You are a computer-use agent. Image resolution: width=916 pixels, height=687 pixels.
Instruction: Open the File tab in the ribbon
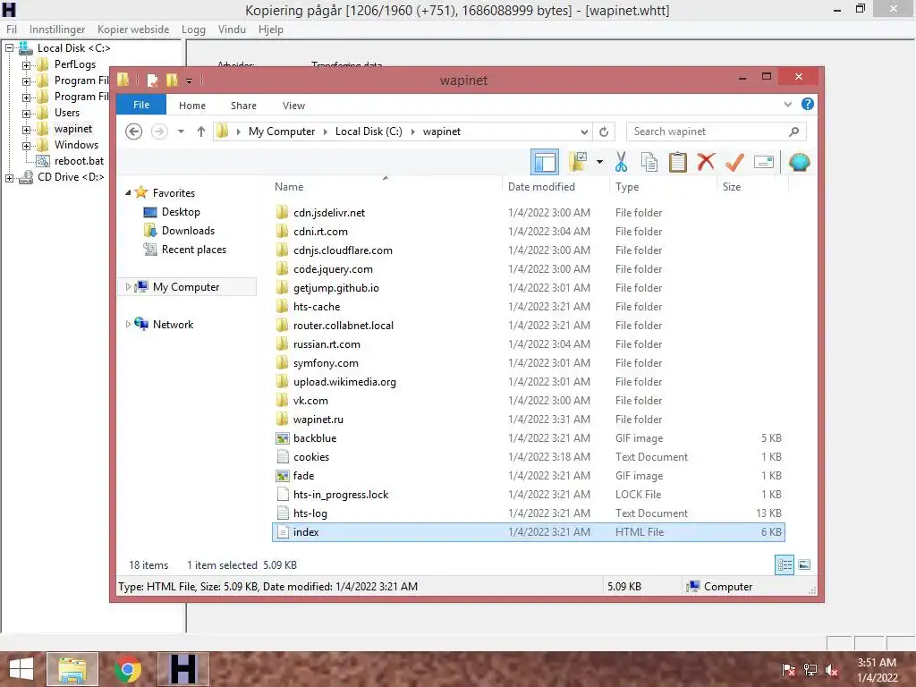141,105
